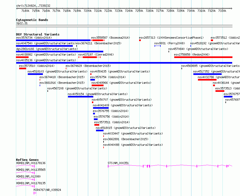Screen dimensions: 240x196
Task: Click the HDHD1|NM_012080 gene label
Action: point(28,176)
